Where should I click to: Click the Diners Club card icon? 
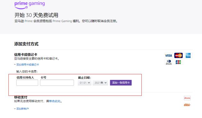pyautogui.click(x=169, y=62)
